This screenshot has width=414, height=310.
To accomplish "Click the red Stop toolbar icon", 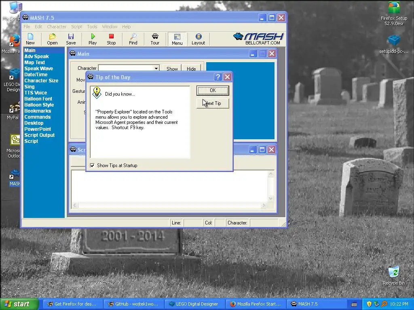I will point(111,39).
